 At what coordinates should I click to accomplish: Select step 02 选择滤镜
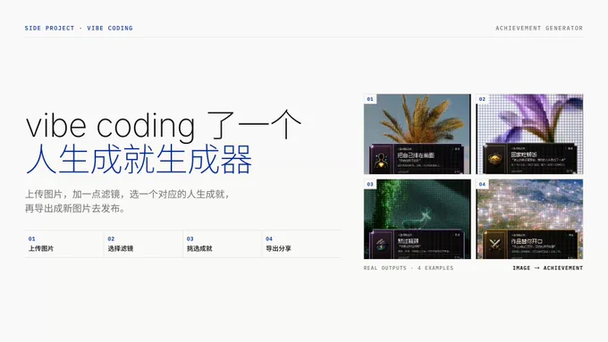click(143, 244)
